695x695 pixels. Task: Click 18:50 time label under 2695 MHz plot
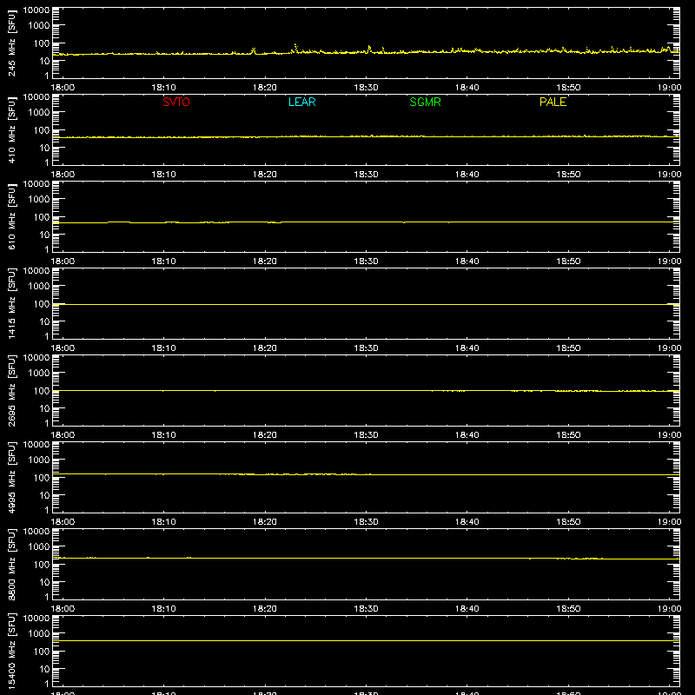coord(568,435)
